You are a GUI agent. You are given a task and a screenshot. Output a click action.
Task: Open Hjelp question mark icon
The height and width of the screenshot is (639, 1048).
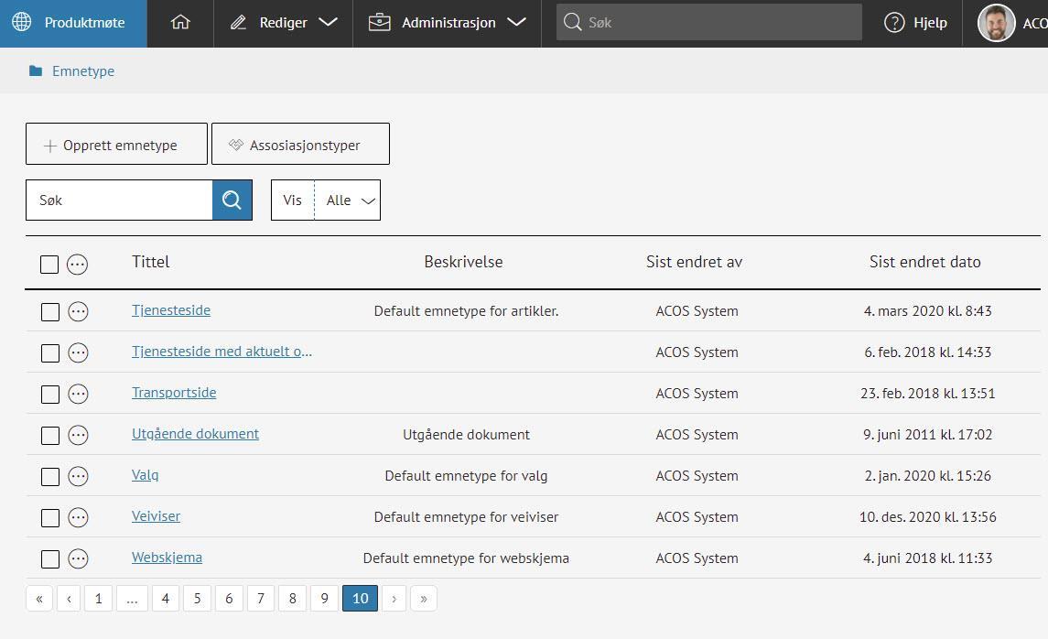(894, 23)
